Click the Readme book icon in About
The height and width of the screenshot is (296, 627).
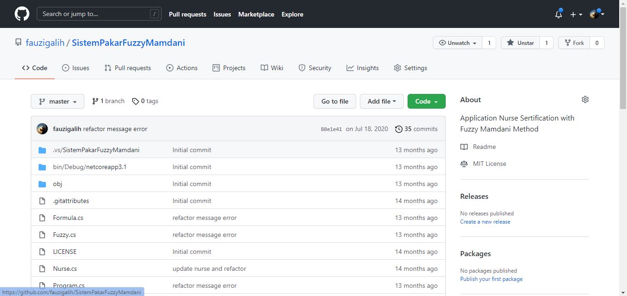click(x=464, y=147)
